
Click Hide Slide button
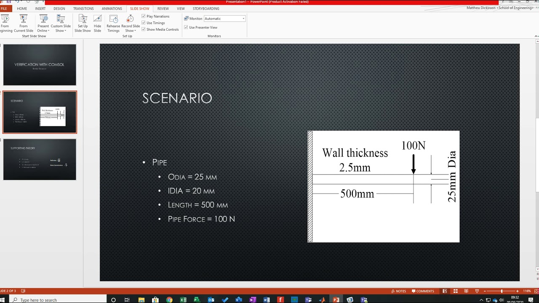pyautogui.click(x=97, y=24)
